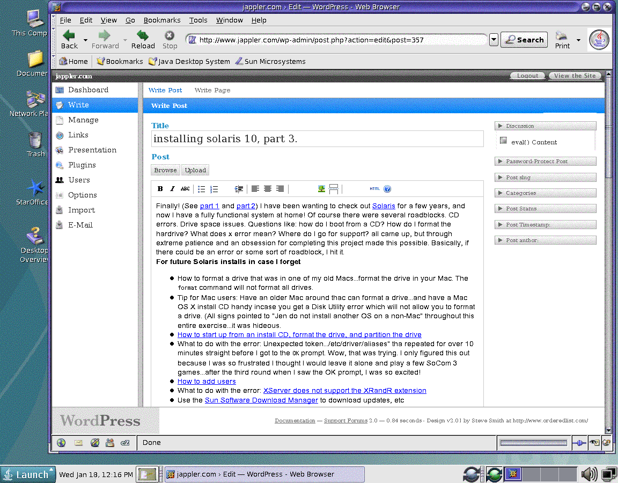Expand the Post author panel
Image resolution: width=618 pixels, height=483 pixels.
click(x=545, y=240)
